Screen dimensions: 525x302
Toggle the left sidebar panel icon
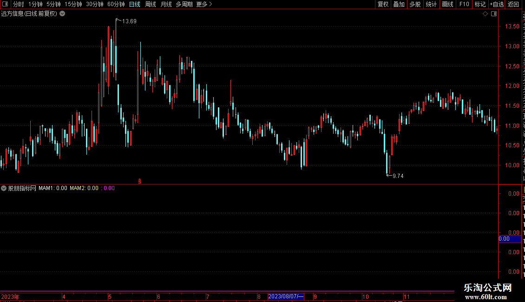pyautogui.click(x=5, y=4)
